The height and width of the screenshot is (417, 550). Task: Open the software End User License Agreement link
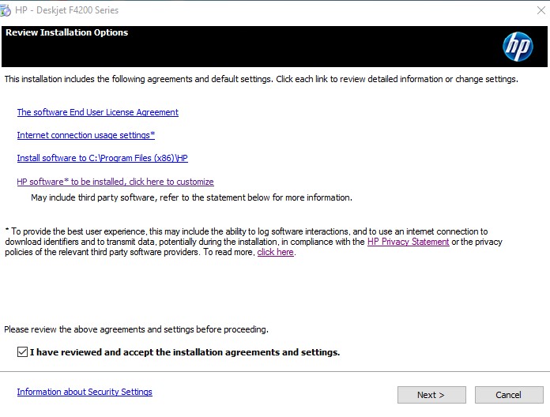coord(97,112)
